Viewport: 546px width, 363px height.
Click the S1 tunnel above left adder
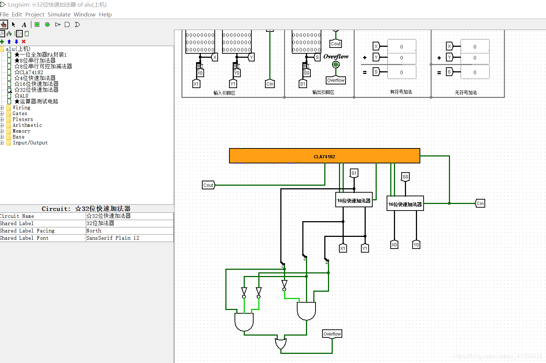[x=354, y=173]
